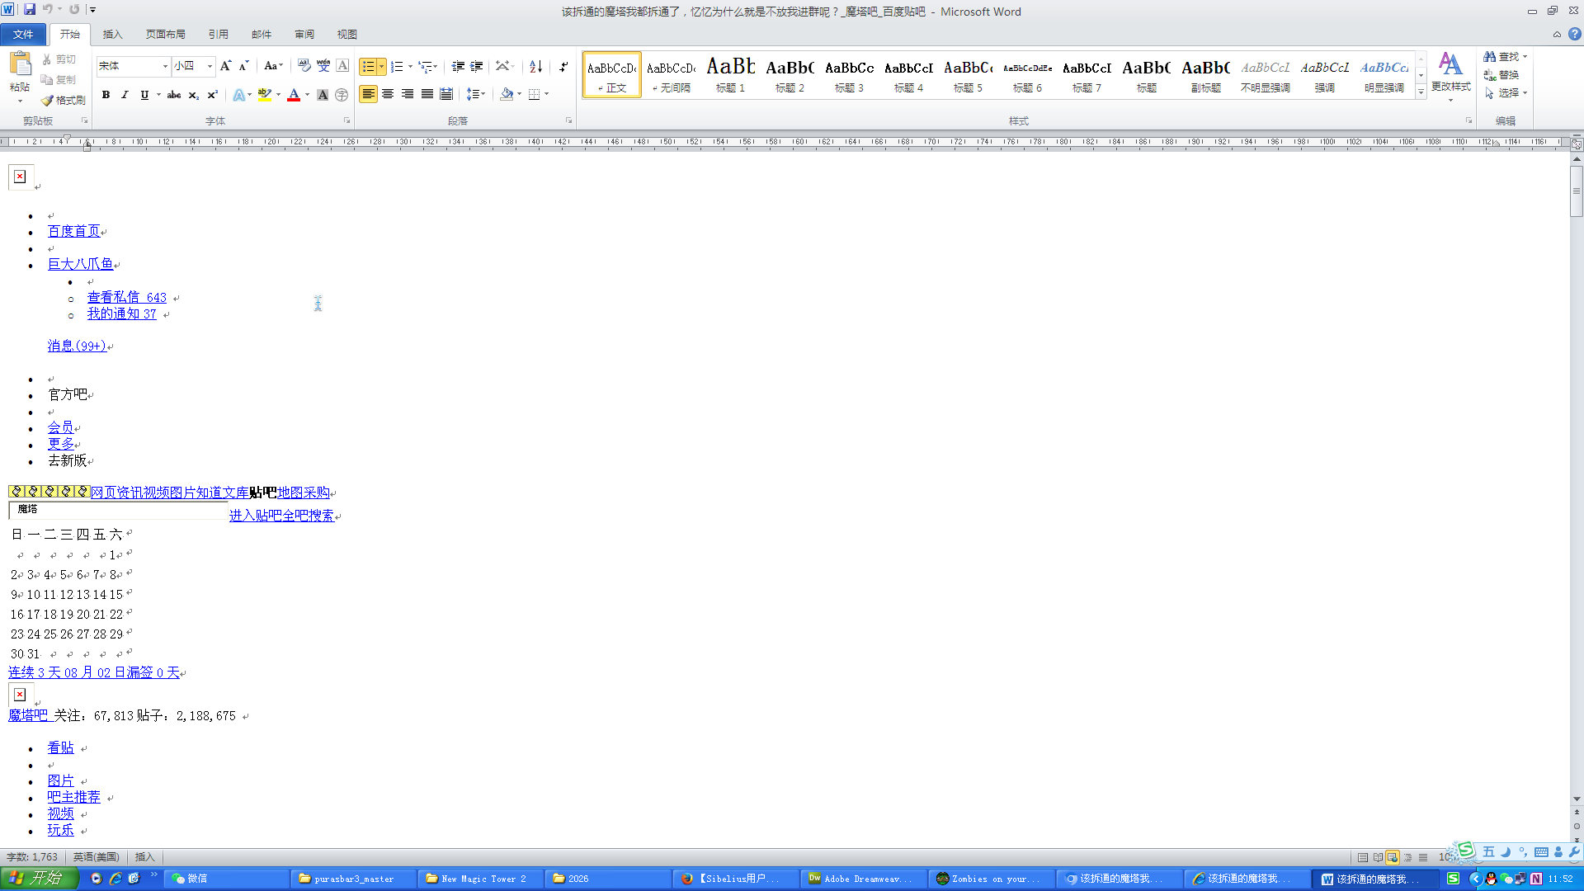Expand numbered list options
This screenshot has width=1584, height=891.
point(410,66)
